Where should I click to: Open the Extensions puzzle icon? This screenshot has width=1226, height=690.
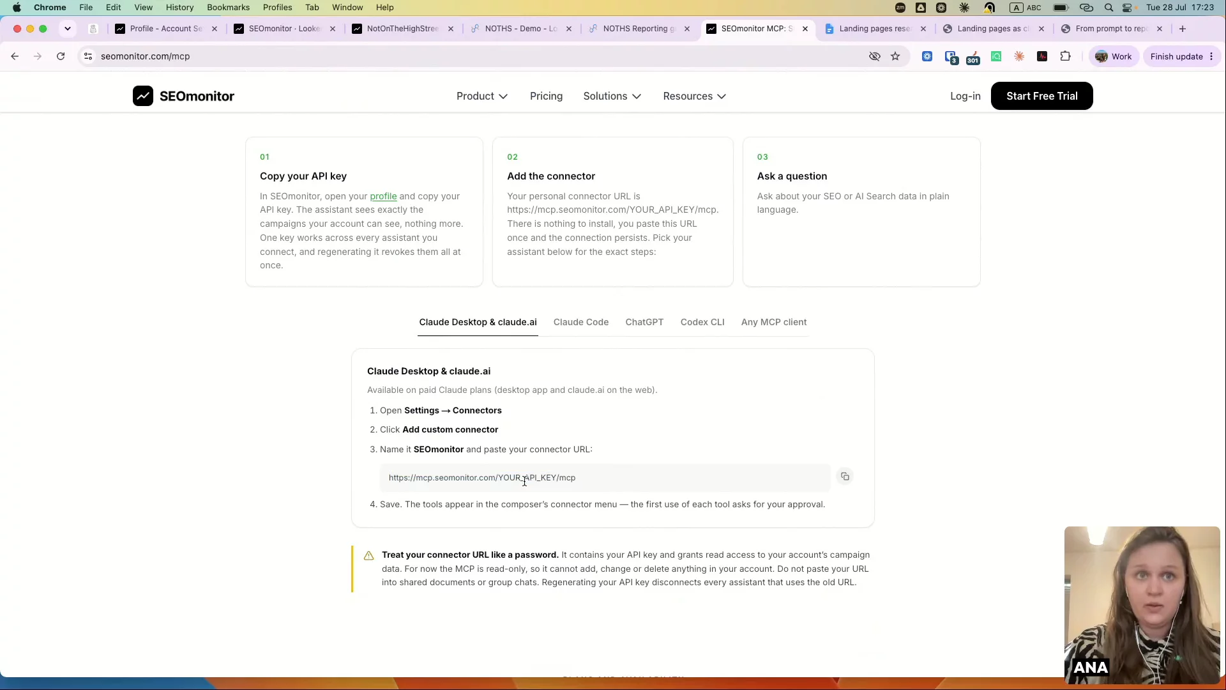(x=1065, y=56)
